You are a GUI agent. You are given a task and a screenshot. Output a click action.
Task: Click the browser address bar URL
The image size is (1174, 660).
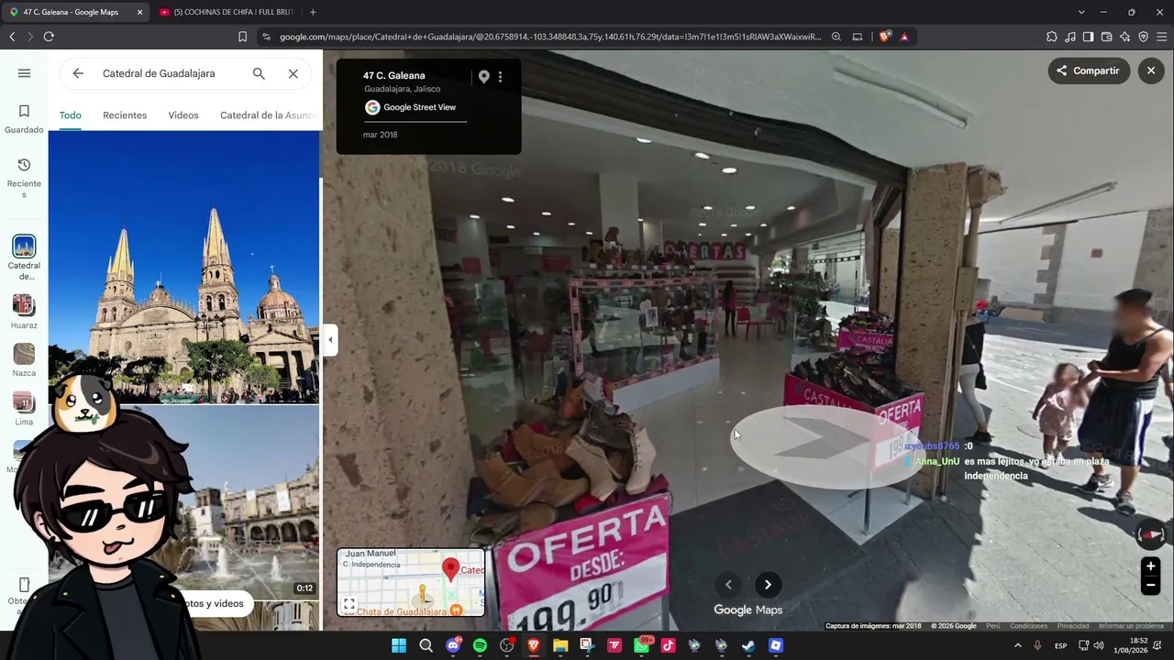pos(550,37)
